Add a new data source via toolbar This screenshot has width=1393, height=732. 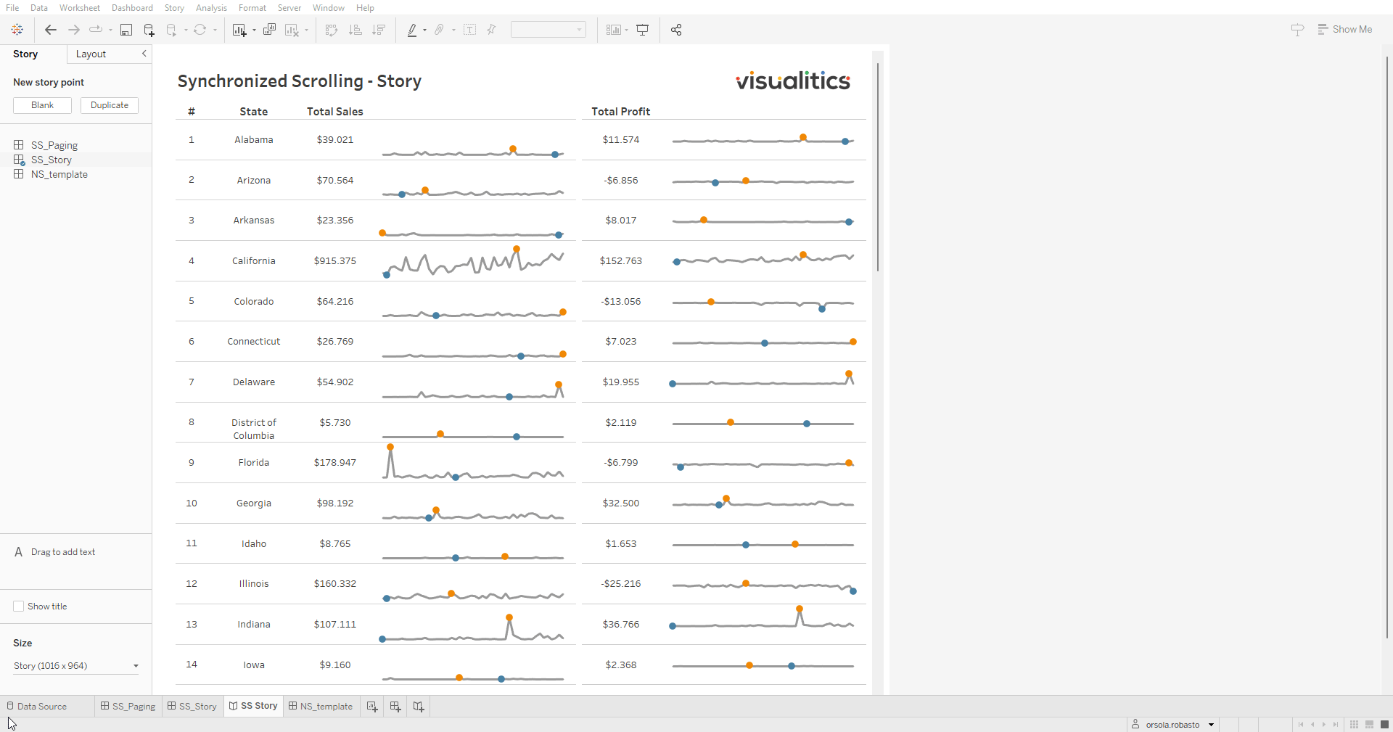pos(149,30)
